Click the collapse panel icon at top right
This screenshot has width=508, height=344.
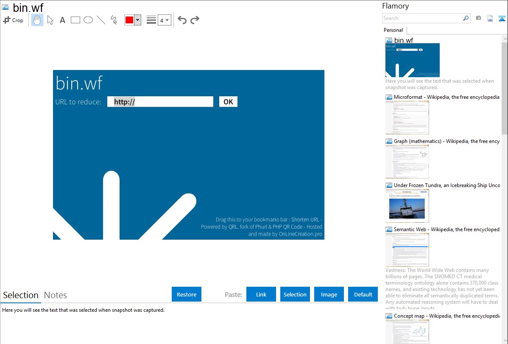[x=502, y=18]
